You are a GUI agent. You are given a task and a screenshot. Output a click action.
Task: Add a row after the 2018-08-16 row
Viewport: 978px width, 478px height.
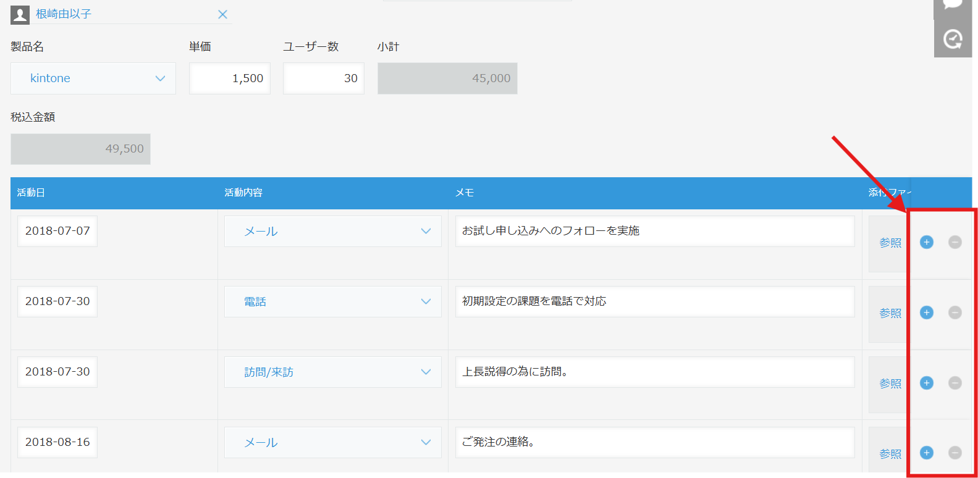(926, 453)
